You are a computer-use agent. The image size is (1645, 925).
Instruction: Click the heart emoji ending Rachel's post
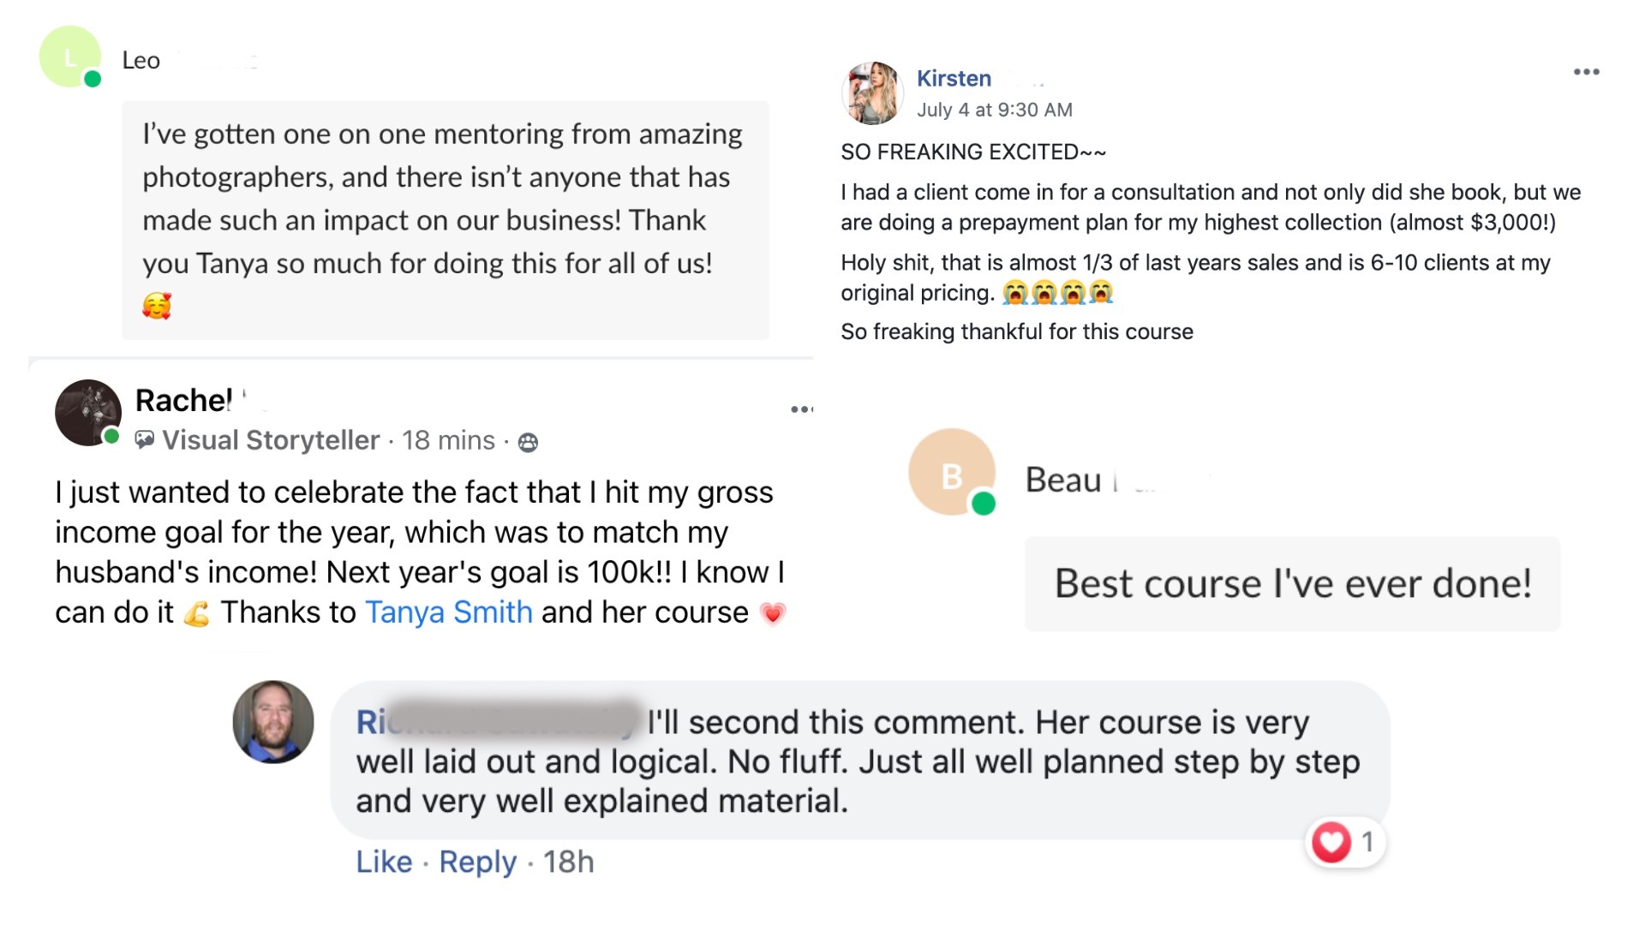click(x=772, y=613)
